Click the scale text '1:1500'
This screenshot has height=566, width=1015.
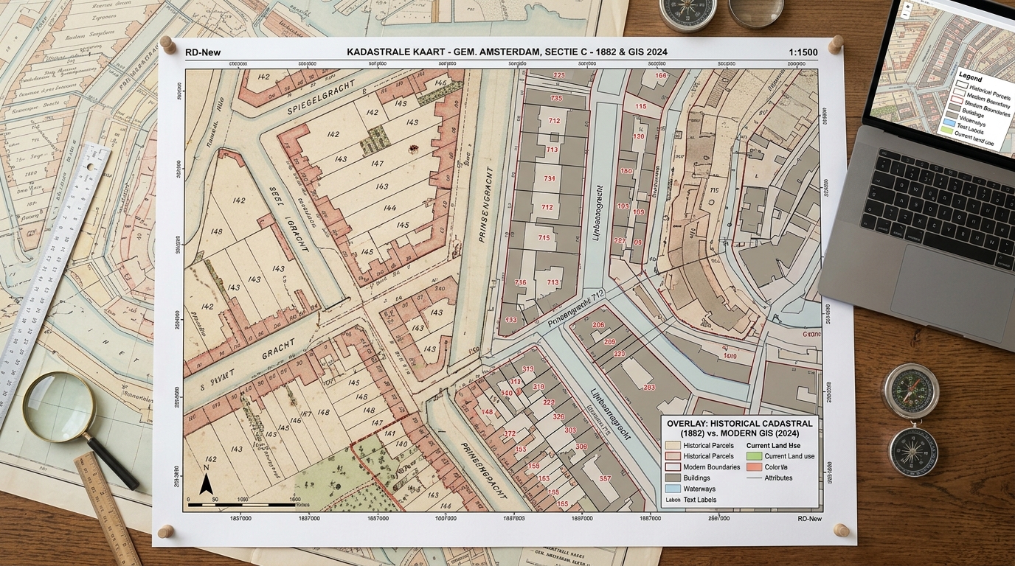(x=803, y=52)
